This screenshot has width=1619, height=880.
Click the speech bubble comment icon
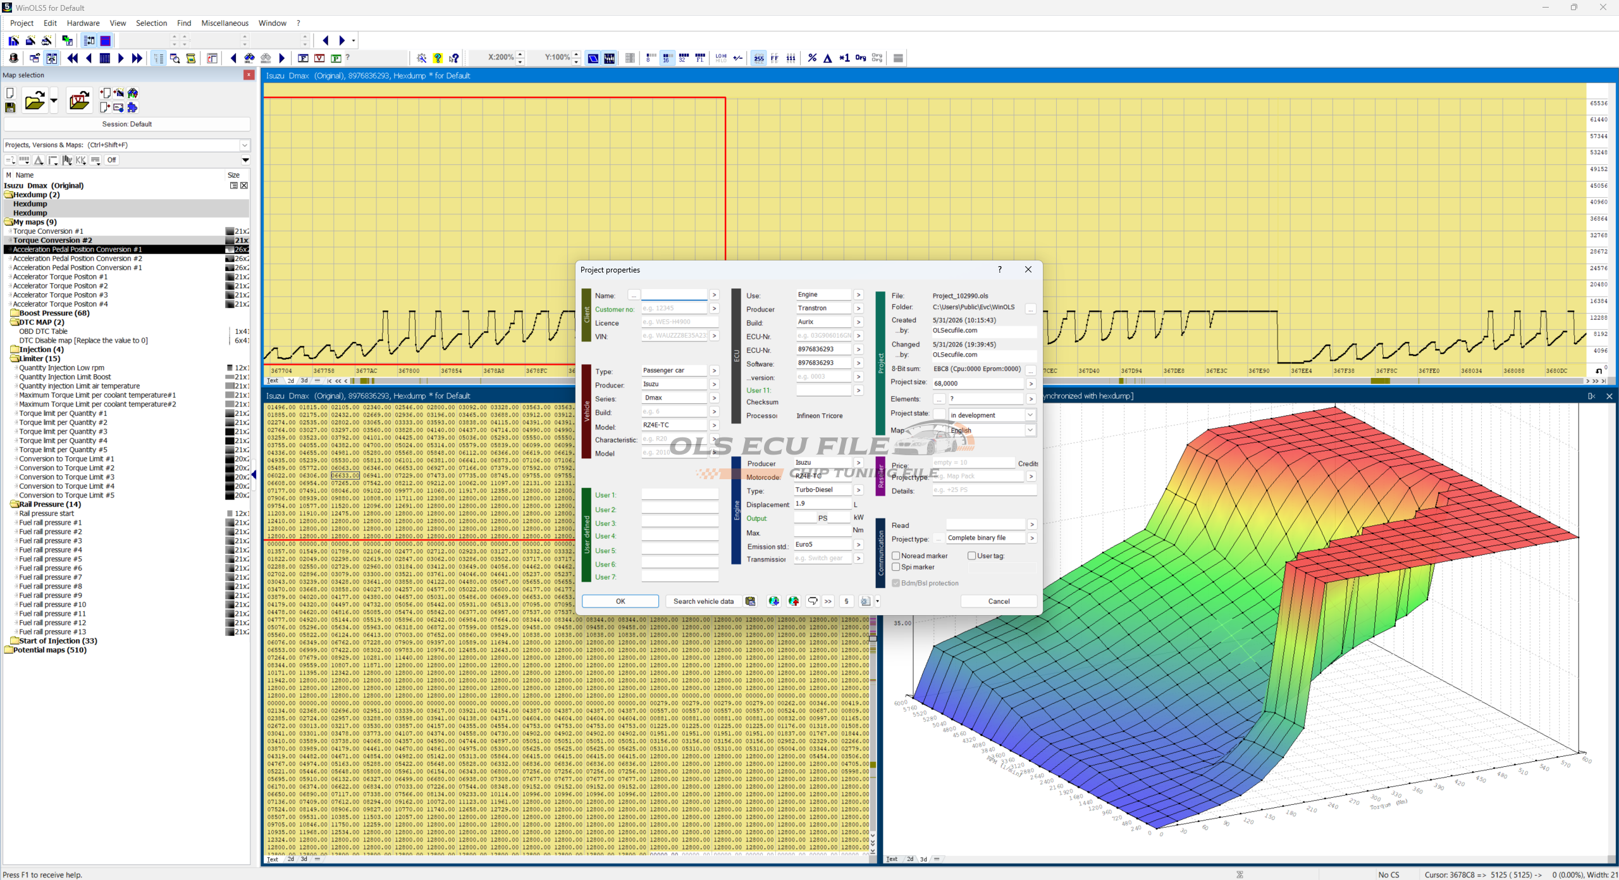pos(813,601)
